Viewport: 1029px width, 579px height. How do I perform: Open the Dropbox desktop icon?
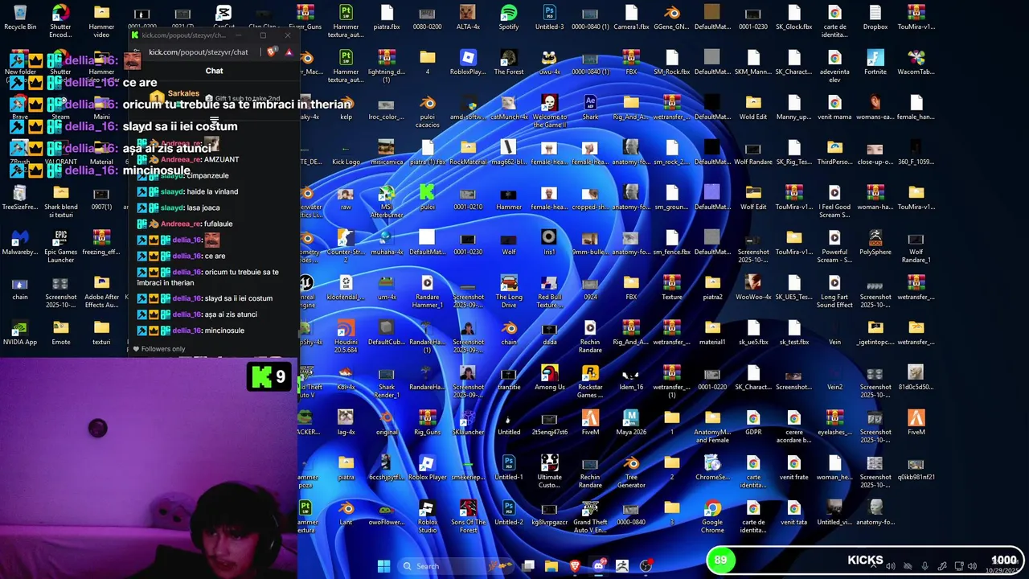tap(875, 18)
